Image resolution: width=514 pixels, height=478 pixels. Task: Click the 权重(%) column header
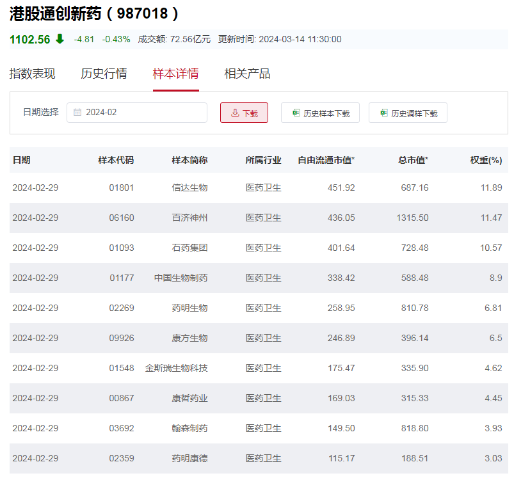(486, 160)
